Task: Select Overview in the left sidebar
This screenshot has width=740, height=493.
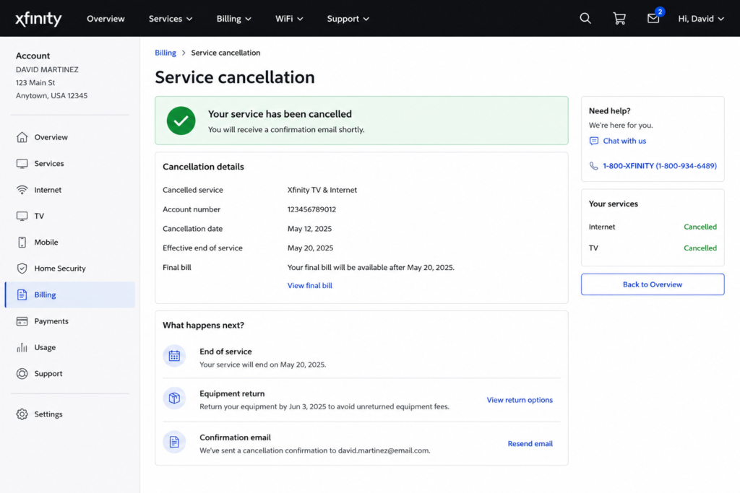Action: pos(70,137)
